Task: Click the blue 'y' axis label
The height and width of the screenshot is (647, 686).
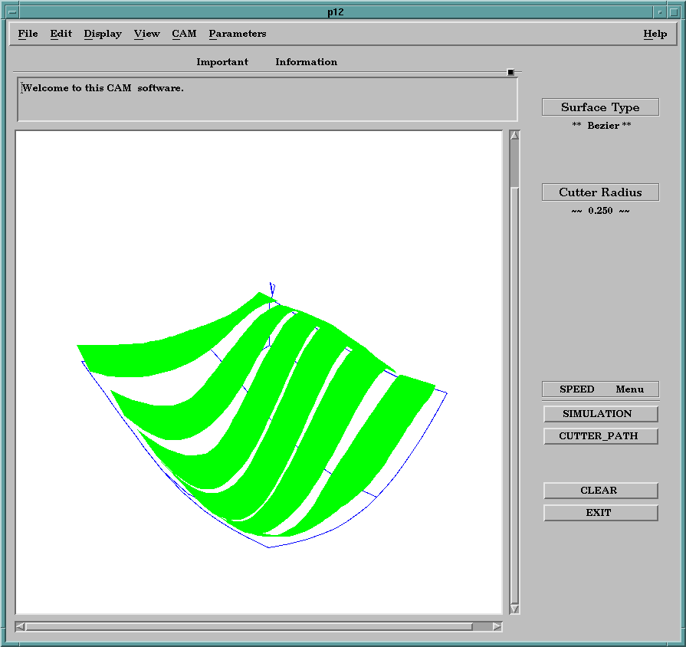Action: (272, 289)
